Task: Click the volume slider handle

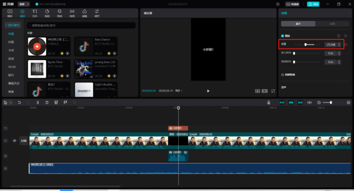Action: point(305,45)
